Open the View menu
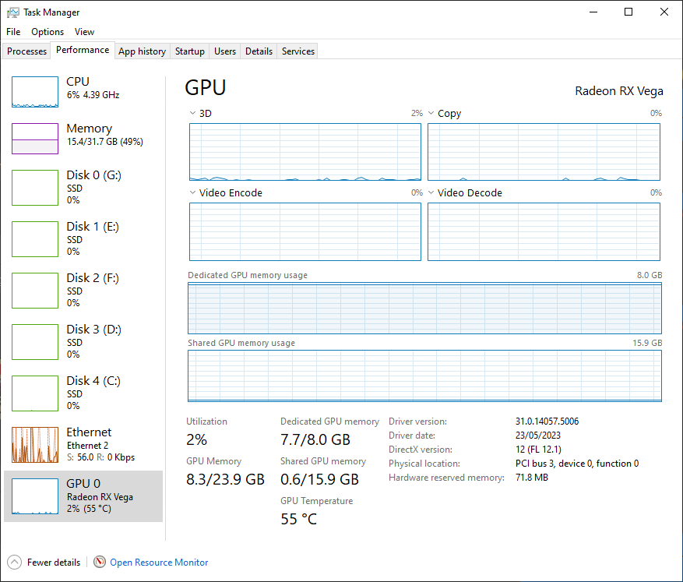This screenshot has height=582, width=683. point(84,32)
